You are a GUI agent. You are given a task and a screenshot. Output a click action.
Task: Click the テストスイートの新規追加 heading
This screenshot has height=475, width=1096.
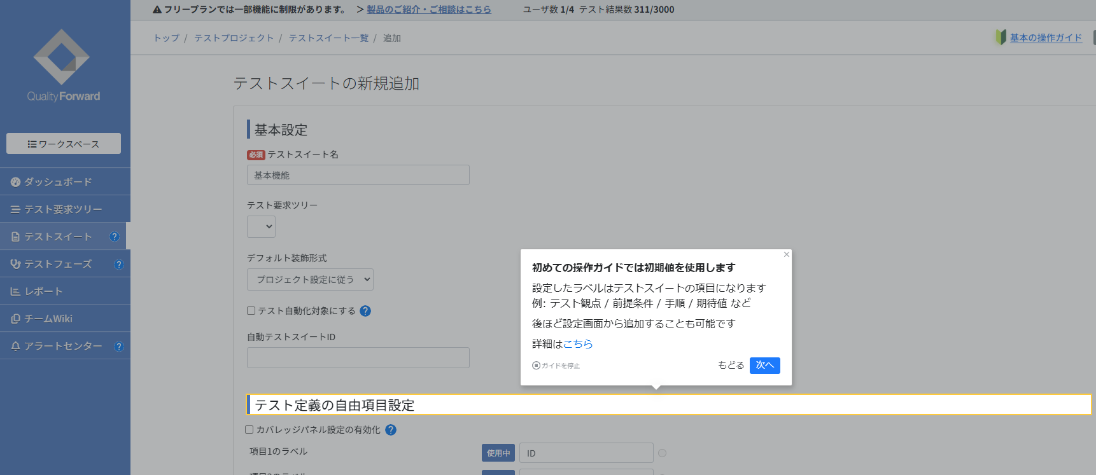click(327, 83)
